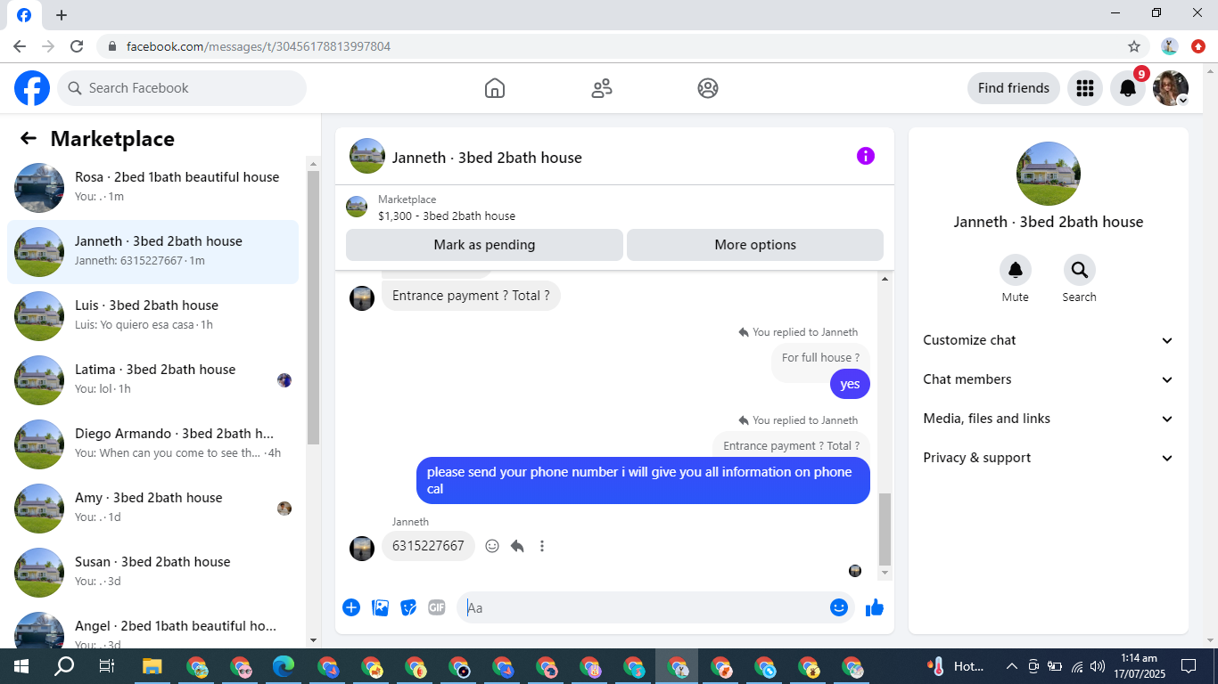
Task: Click the "6315227667" phone number message
Action: (428, 546)
